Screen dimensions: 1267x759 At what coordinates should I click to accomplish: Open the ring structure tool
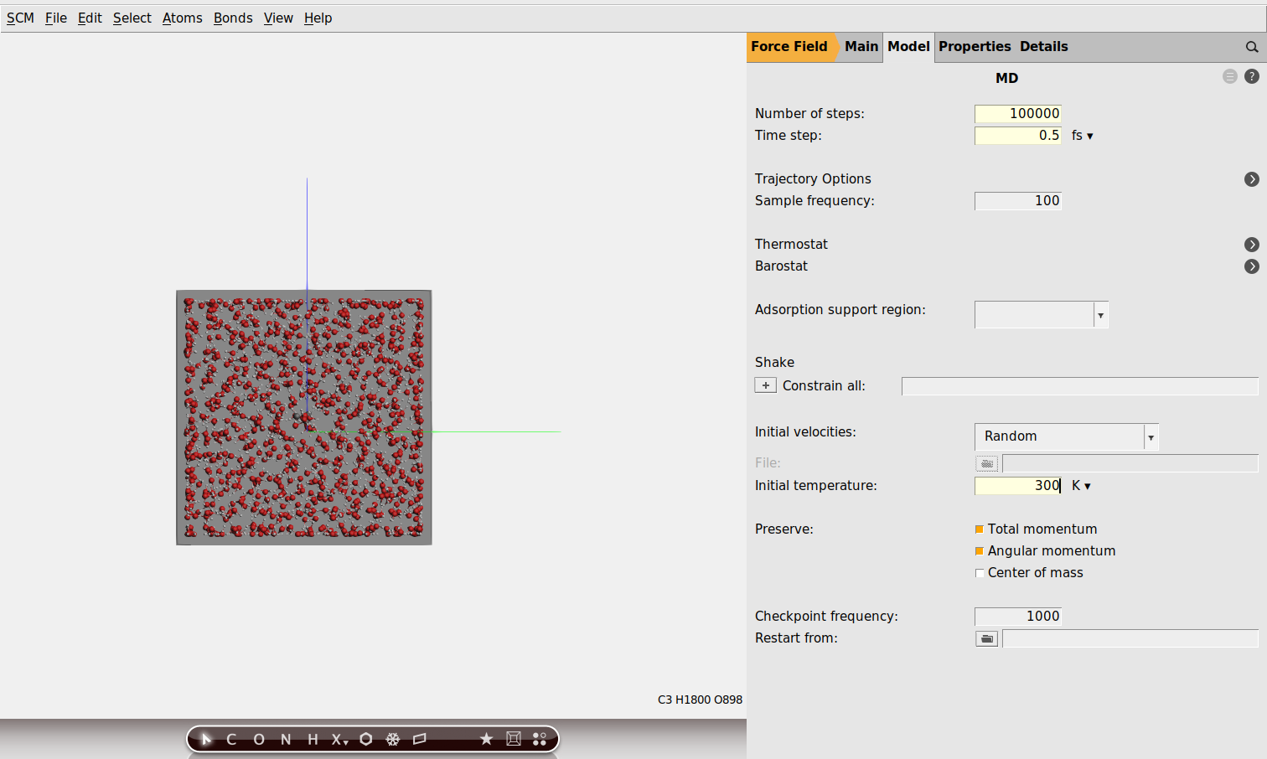coord(366,739)
